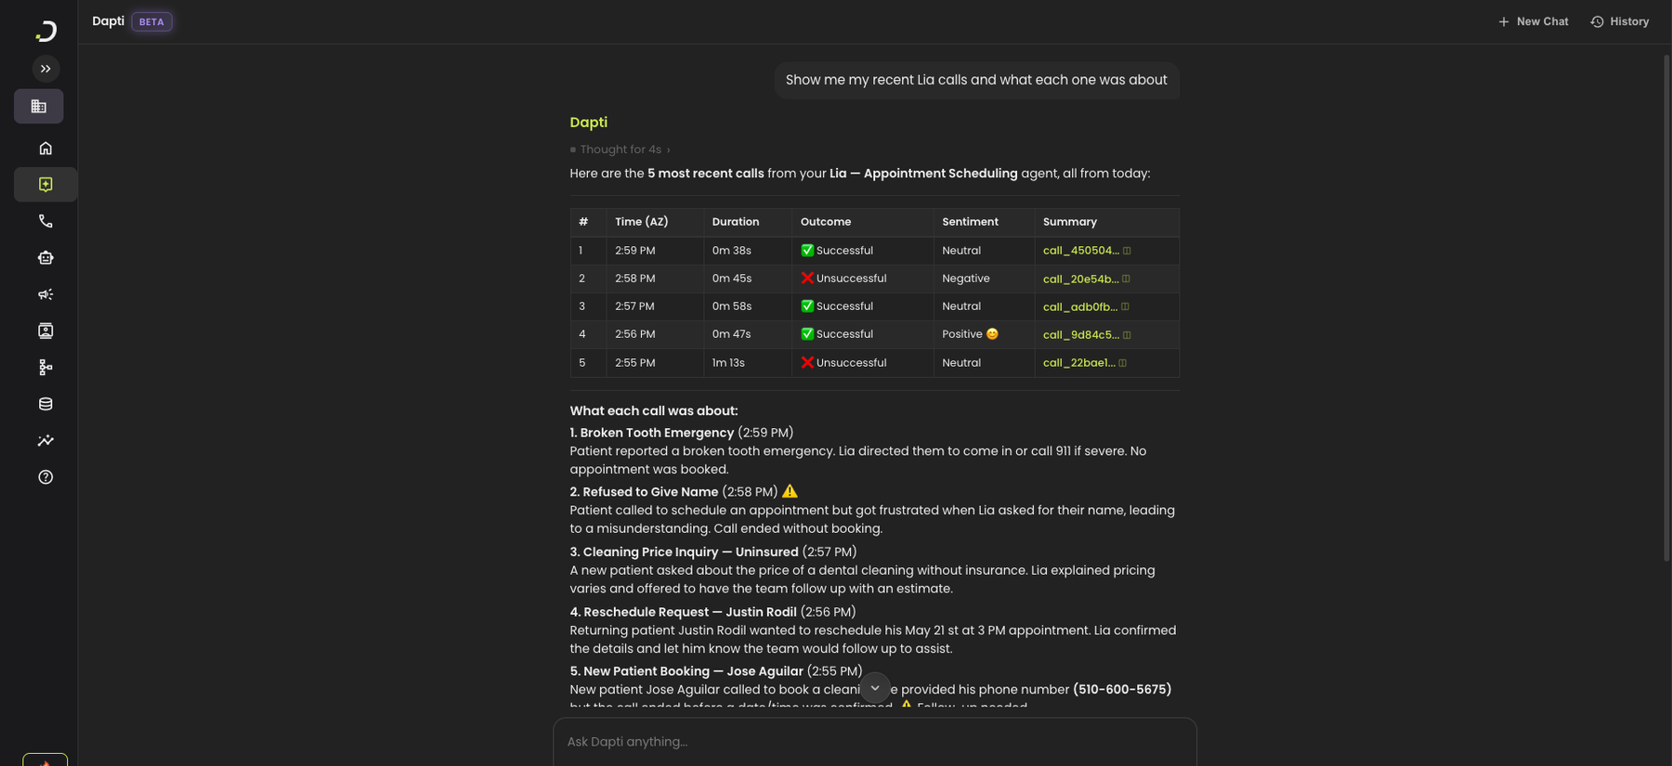Click '1. Broken Tooth Emergency' heading

coord(652,433)
